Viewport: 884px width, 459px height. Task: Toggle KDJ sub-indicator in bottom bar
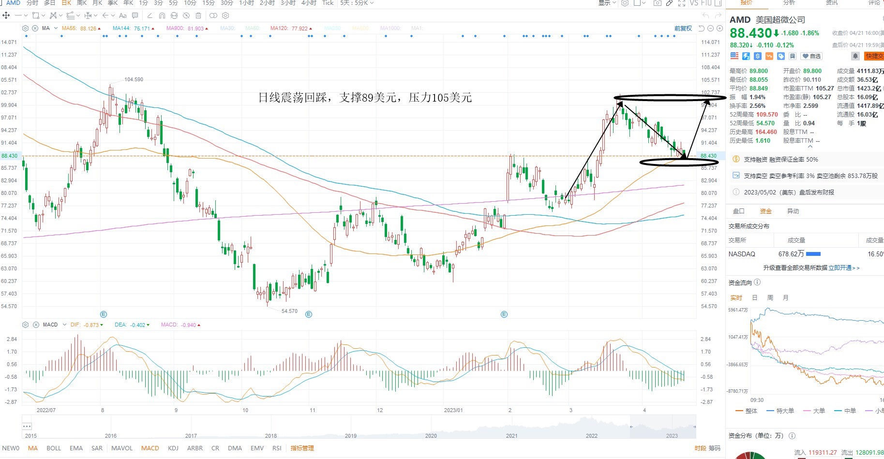173,448
